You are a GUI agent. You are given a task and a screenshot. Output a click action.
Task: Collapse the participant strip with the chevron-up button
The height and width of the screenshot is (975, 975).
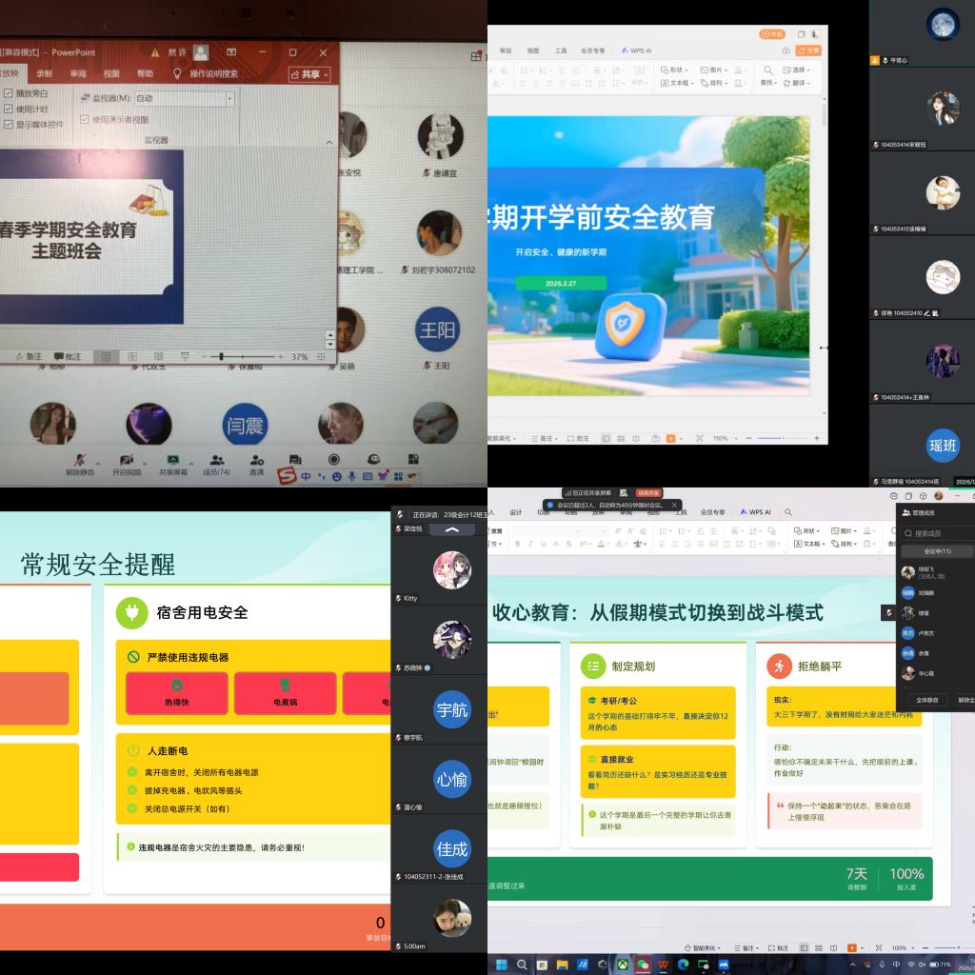(x=452, y=528)
